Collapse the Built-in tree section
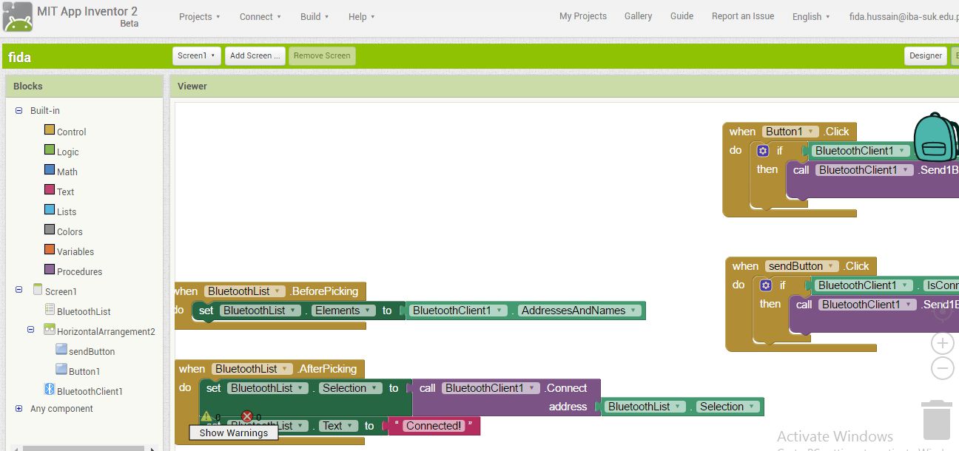Screen dimensions: 959x451 click(19, 110)
